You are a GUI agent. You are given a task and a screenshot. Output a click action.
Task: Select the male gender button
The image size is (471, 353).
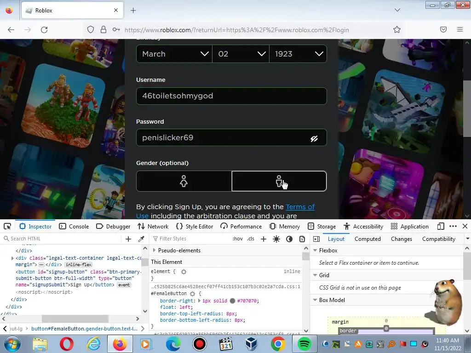[279, 181]
